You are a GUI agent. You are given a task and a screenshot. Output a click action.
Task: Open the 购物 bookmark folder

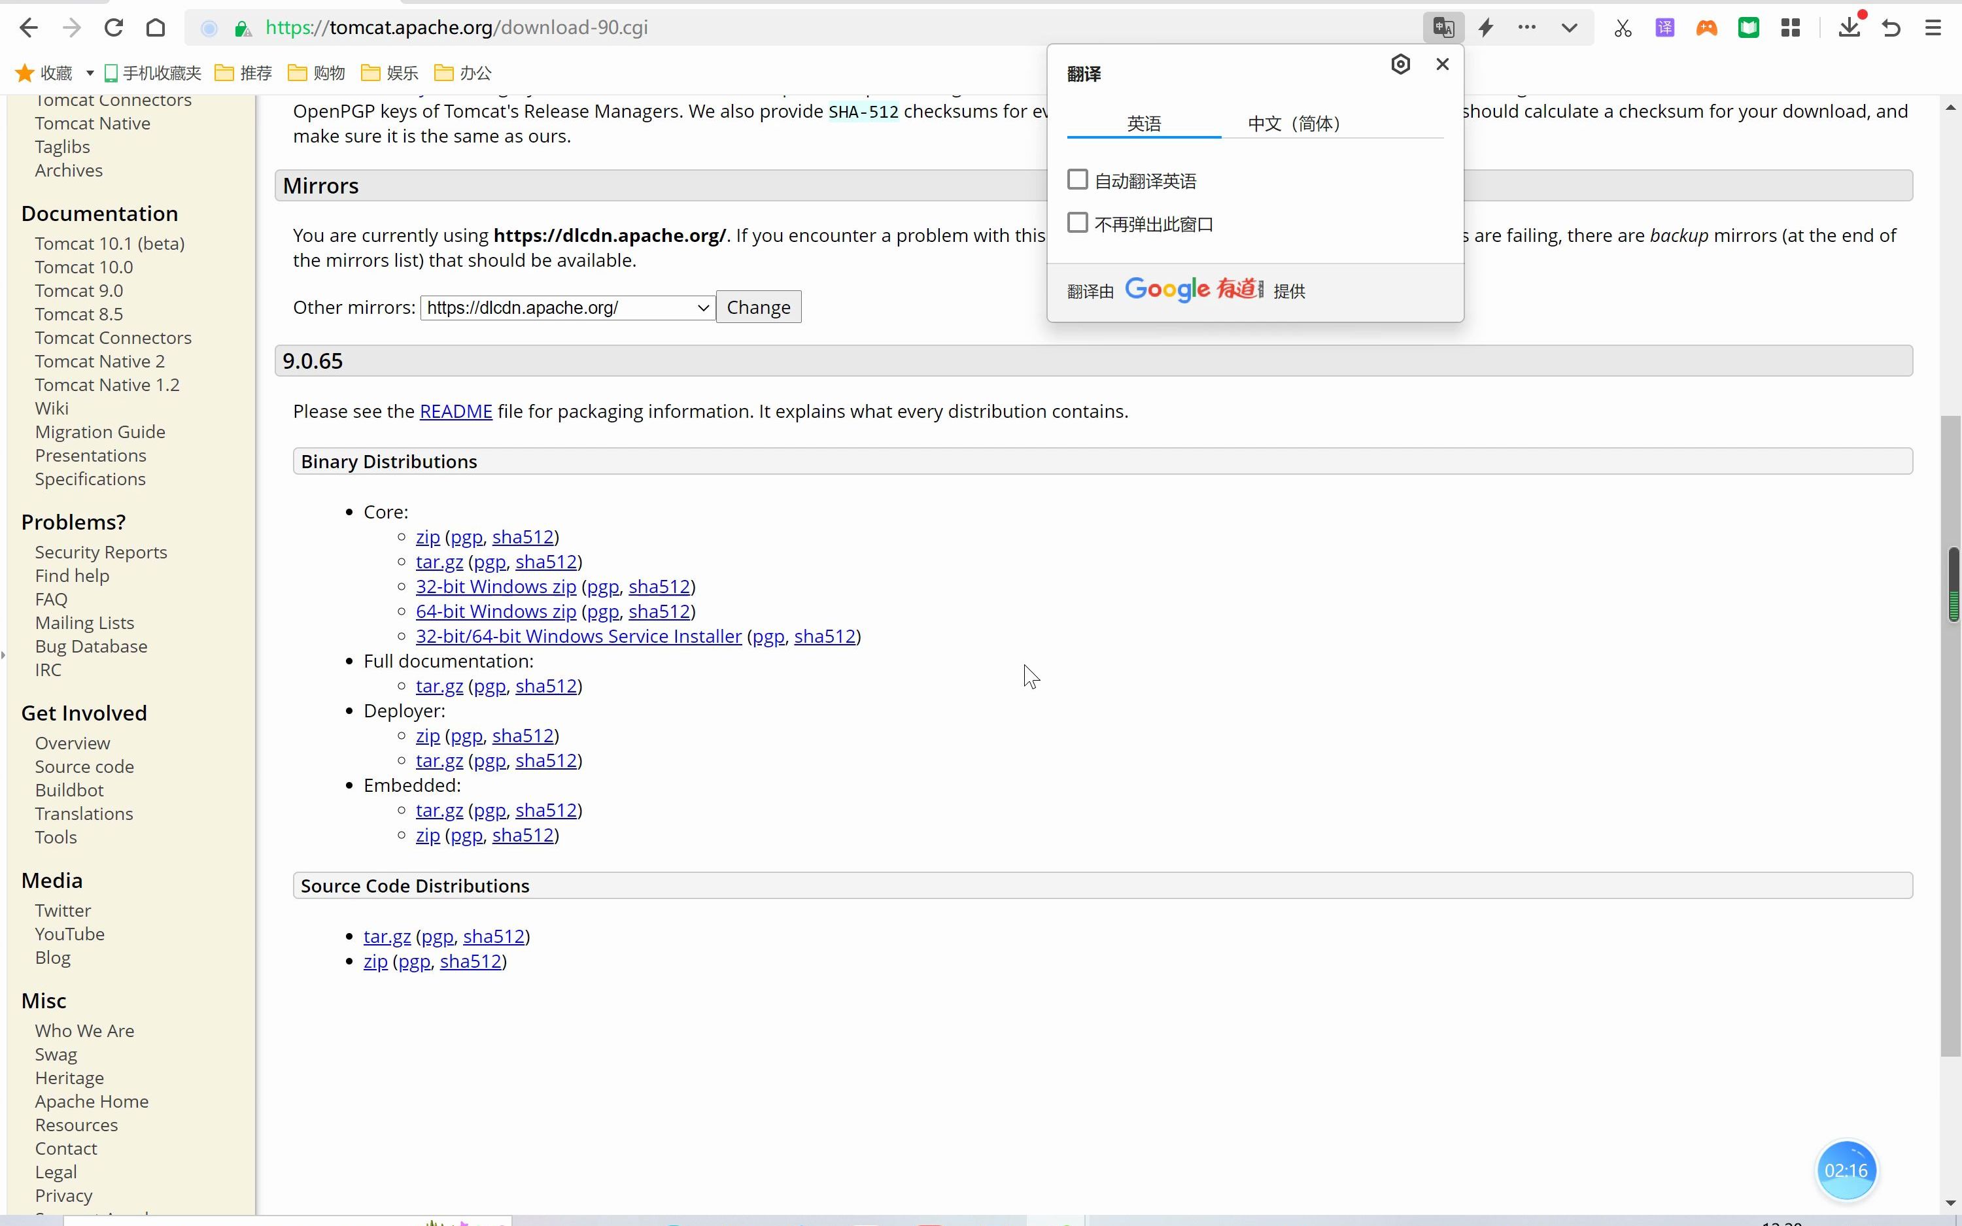(316, 73)
